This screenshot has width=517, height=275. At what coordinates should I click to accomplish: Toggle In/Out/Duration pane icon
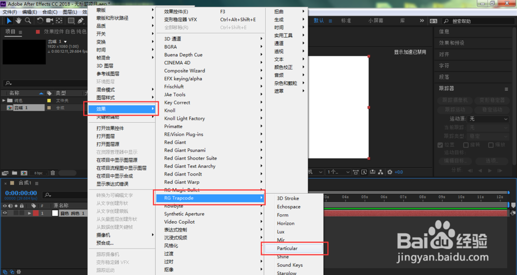19,272
